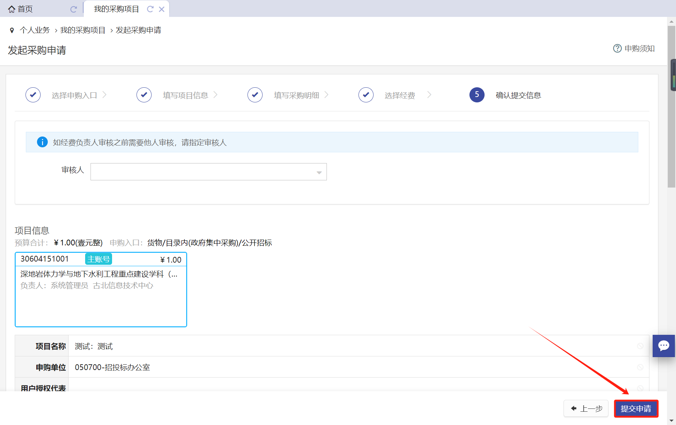Click the 上一步 back button
The width and height of the screenshot is (676, 425).
click(586, 408)
